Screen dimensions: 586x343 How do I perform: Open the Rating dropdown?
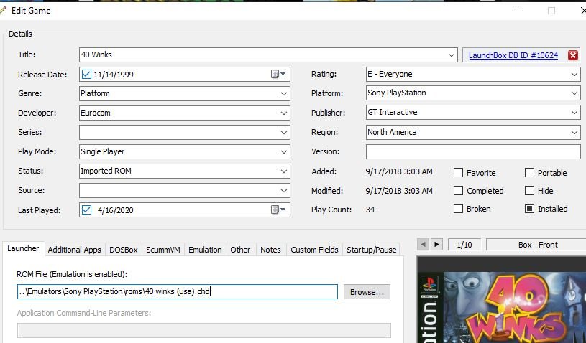click(x=574, y=74)
